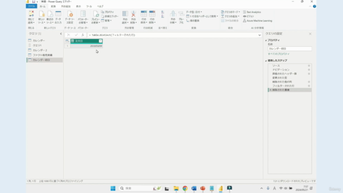This screenshot has width=343, height=193.
Task: Switch to the 変換 ribbon tab
Action: click(x=53, y=6)
